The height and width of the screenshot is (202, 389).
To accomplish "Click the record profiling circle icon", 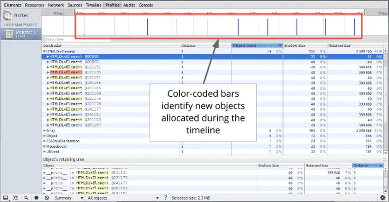I will (37, 198).
